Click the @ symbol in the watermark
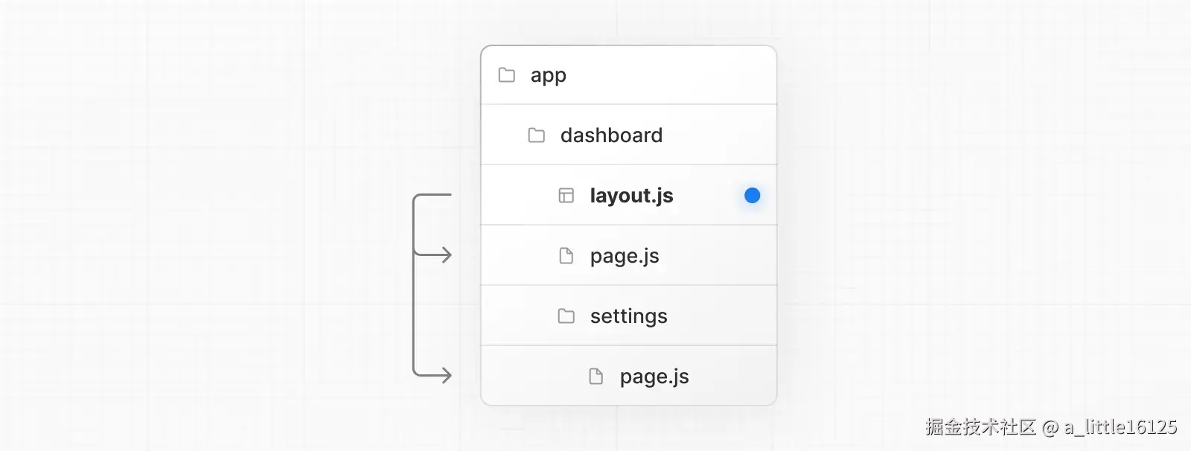The height and width of the screenshot is (451, 1191). point(1050,427)
